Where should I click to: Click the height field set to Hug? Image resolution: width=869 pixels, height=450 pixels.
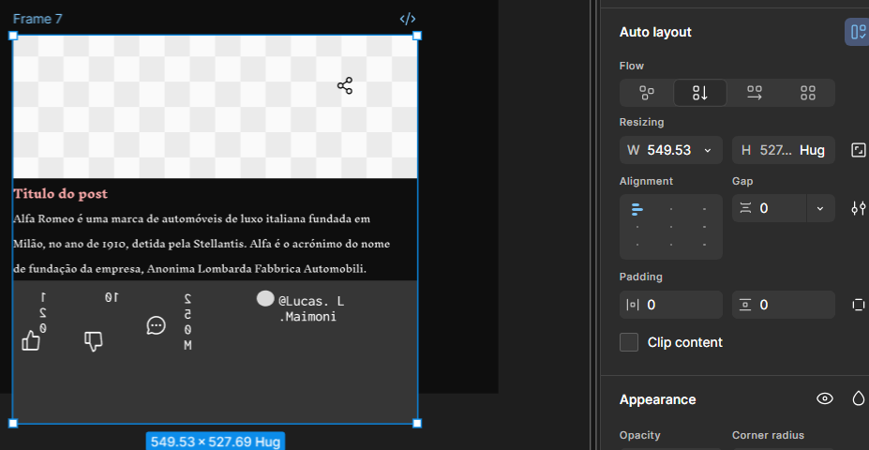click(x=783, y=150)
